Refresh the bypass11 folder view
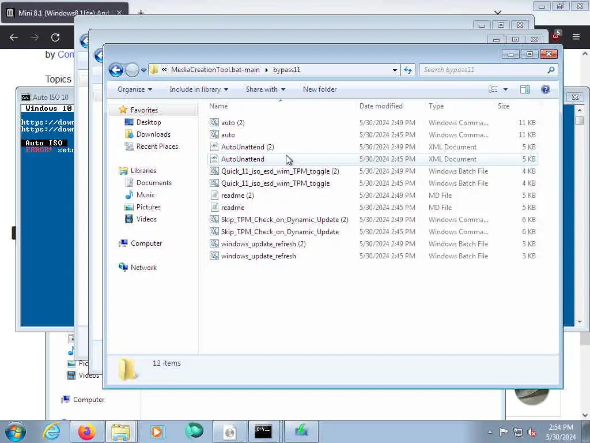Image resolution: width=590 pixels, height=443 pixels. (408, 70)
